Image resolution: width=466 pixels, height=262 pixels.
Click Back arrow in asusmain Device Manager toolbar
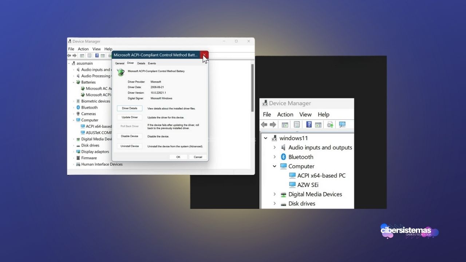[69, 56]
